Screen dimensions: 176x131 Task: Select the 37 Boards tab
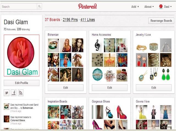(x=53, y=20)
